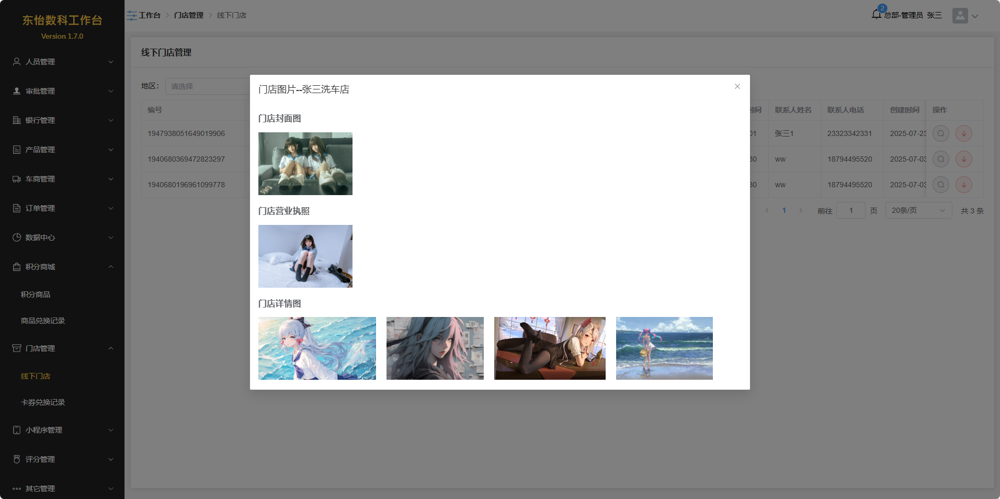
Task: Click the view icon in second table row
Action: click(x=940, y=159)
